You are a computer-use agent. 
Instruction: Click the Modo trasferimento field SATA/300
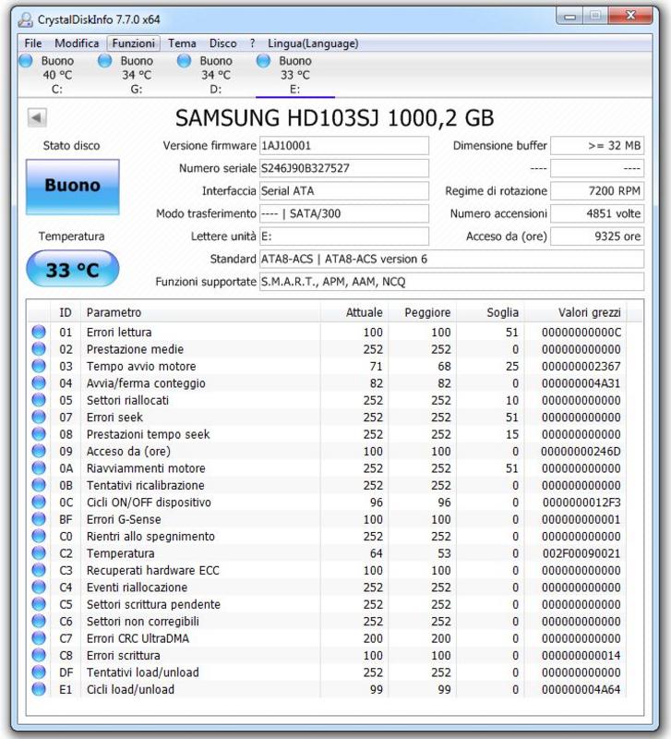pos(344,213)
